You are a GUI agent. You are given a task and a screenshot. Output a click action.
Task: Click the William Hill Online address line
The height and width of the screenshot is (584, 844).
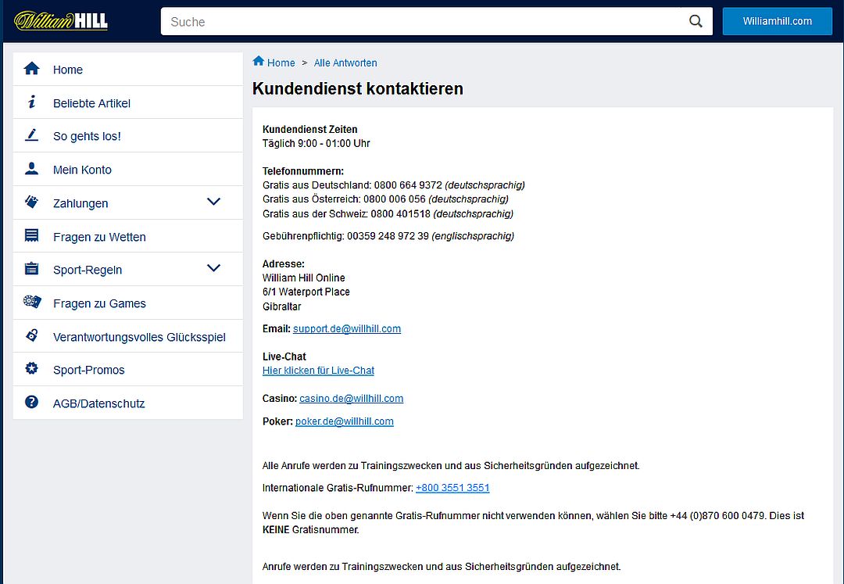pyautogui.click(x=303, y=278)
